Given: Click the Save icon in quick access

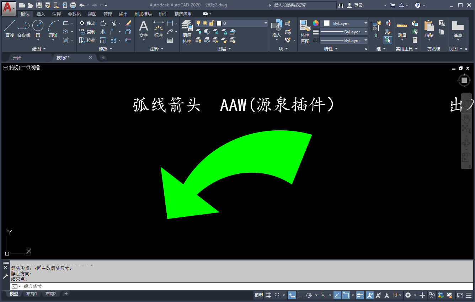Looking at the screenshot, I should tap(39, 5).
